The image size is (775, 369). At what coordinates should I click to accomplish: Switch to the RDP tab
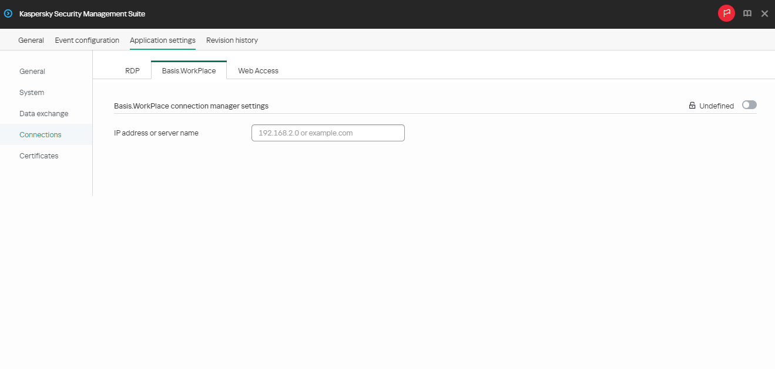tap(132, 70)
